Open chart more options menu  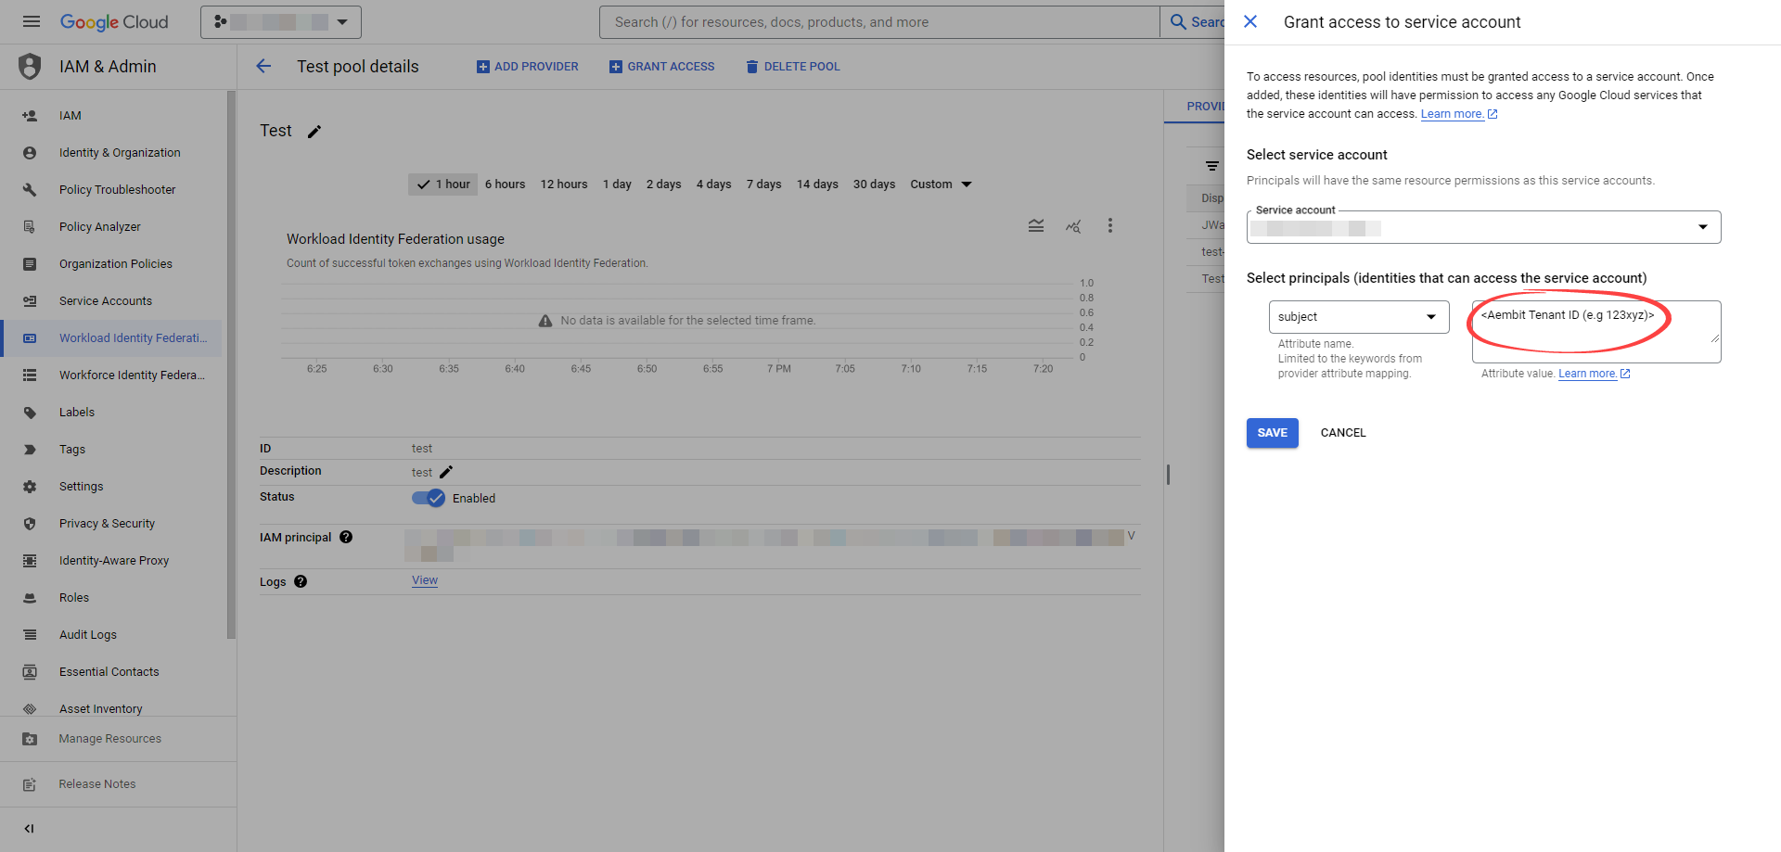[x=1109, y=225]
